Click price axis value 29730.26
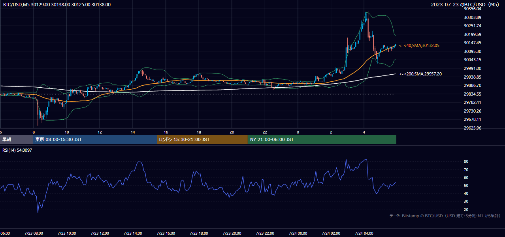Viewport: 505px width, 237px height. 473,111
